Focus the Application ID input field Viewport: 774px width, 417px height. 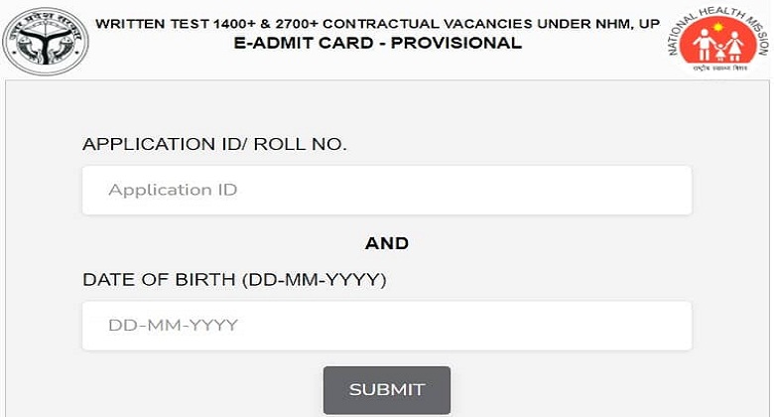[387, 191]
